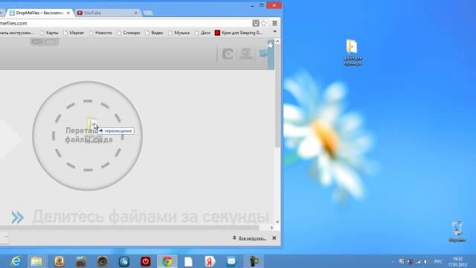Open the orange-framed app beside File Explorer
The image size is (476, 268).
point(59,261)
